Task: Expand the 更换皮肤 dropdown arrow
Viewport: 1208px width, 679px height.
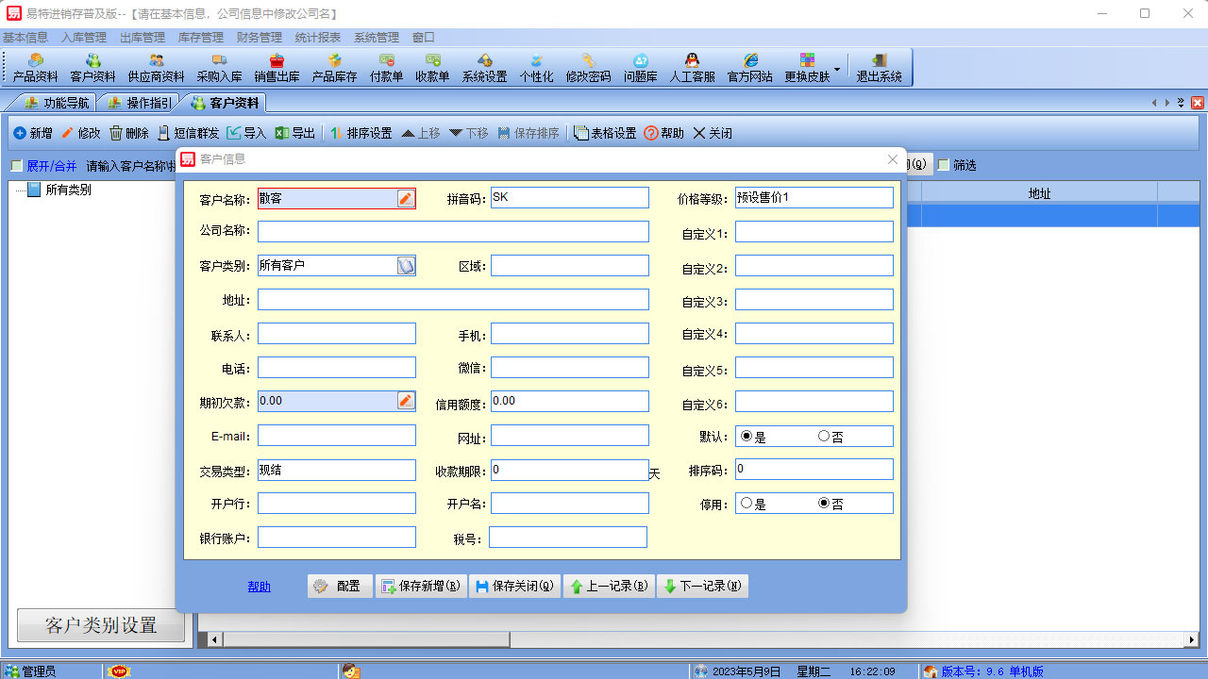Action: pyautogui.click(x=837, y=70)
